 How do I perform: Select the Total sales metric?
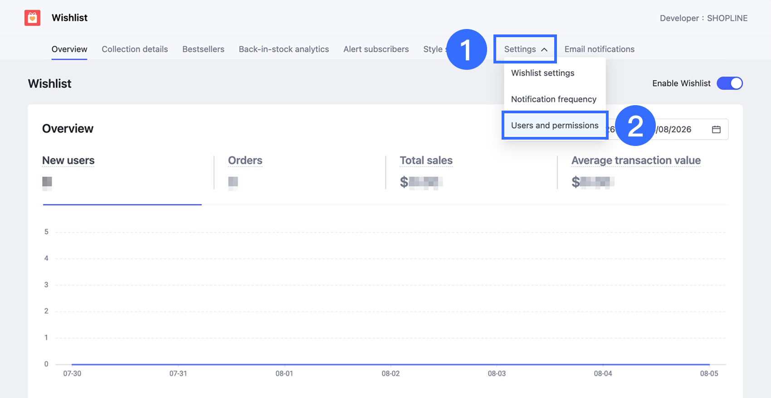(x=426, y=160)
